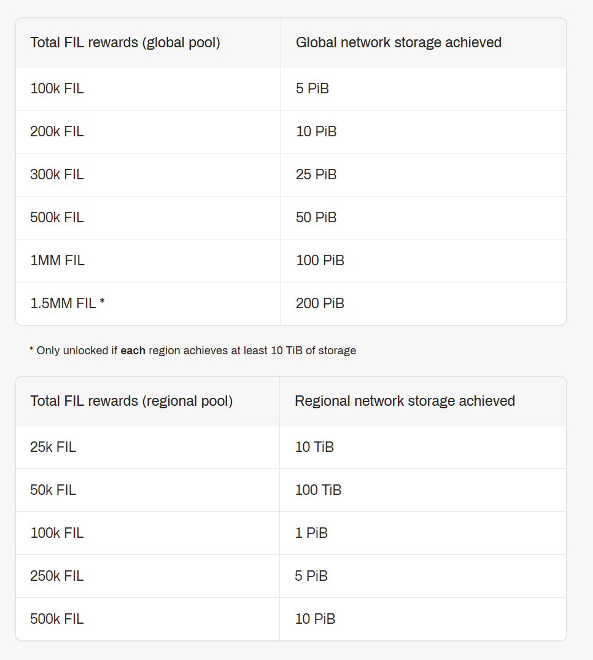Select the "1.5MM FIL *" cell
The image size is (593, 660).
click(x=68, y=303)
